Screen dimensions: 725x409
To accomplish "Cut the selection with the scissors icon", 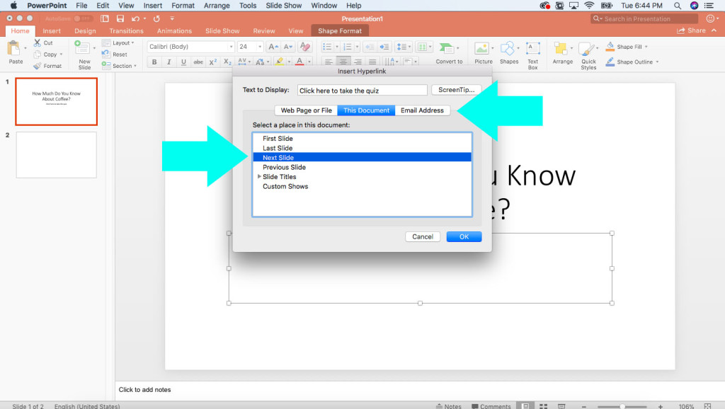I will [x=38, y=42].
